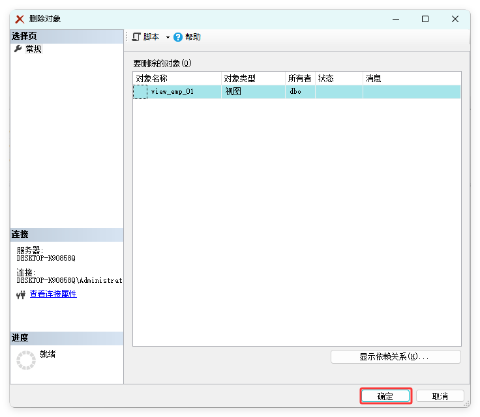Click the 对象类型 column header

[253, 79]
